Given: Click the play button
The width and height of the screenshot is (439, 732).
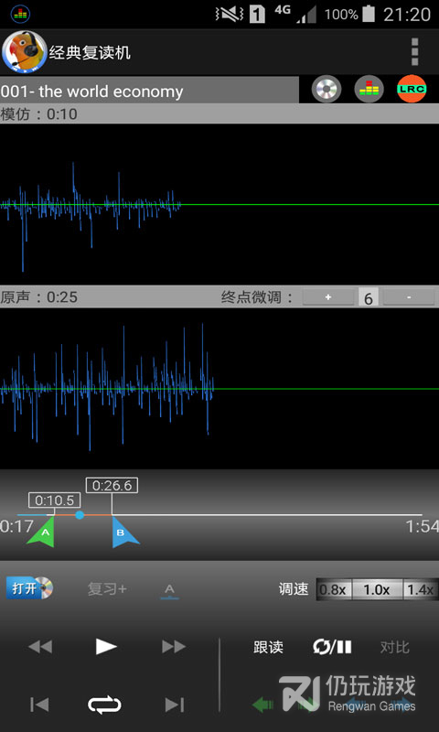Looking at the screenshot, I should point(106,647).
